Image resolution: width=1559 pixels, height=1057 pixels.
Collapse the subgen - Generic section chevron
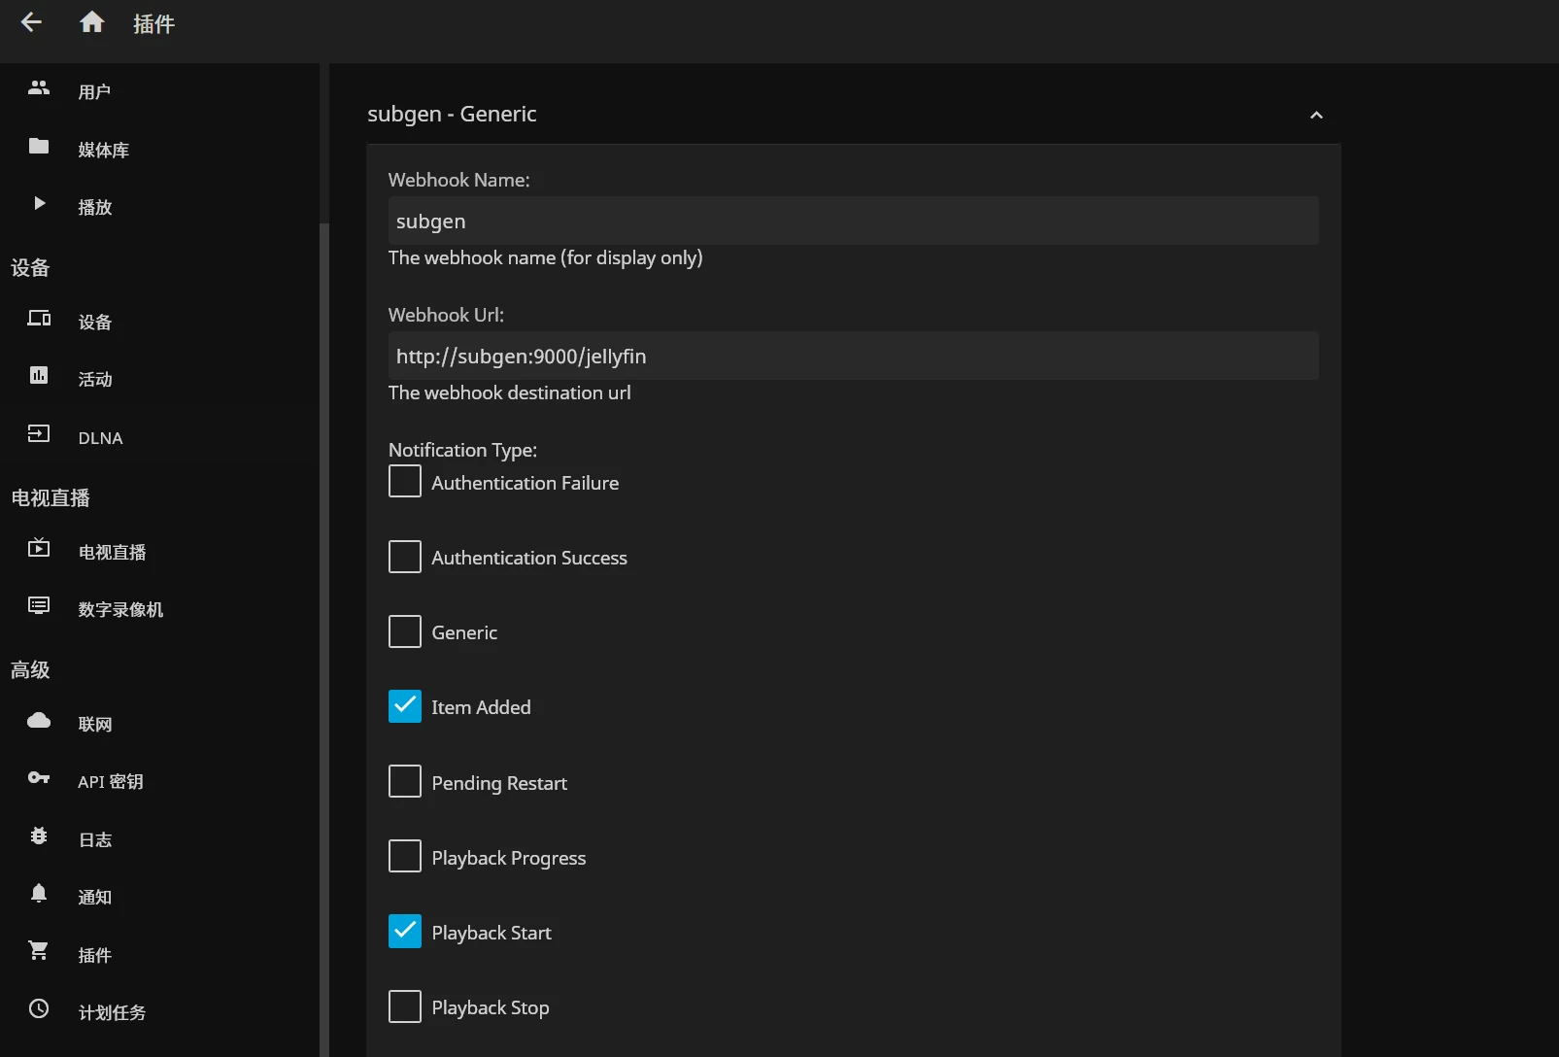1316,116
